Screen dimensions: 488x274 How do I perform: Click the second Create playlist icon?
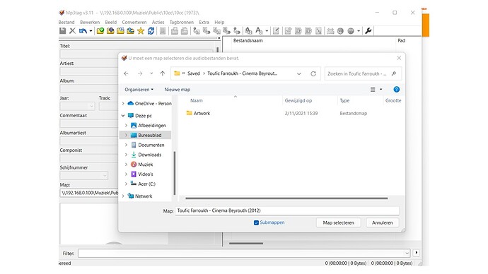(x=185, y=31)
